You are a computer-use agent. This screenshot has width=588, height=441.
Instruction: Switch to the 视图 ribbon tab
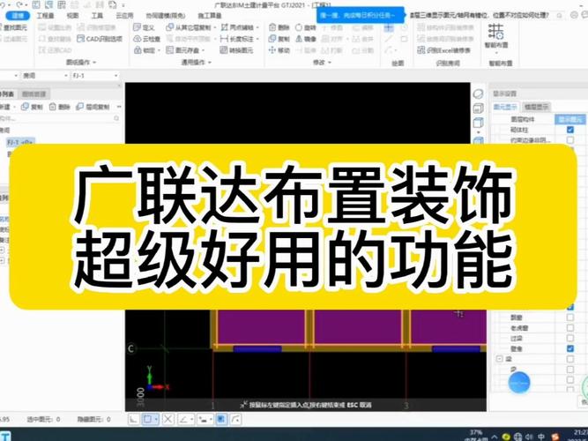pos(72,15)
